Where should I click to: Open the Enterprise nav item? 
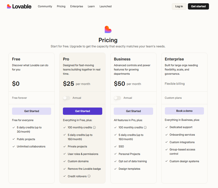76,7
